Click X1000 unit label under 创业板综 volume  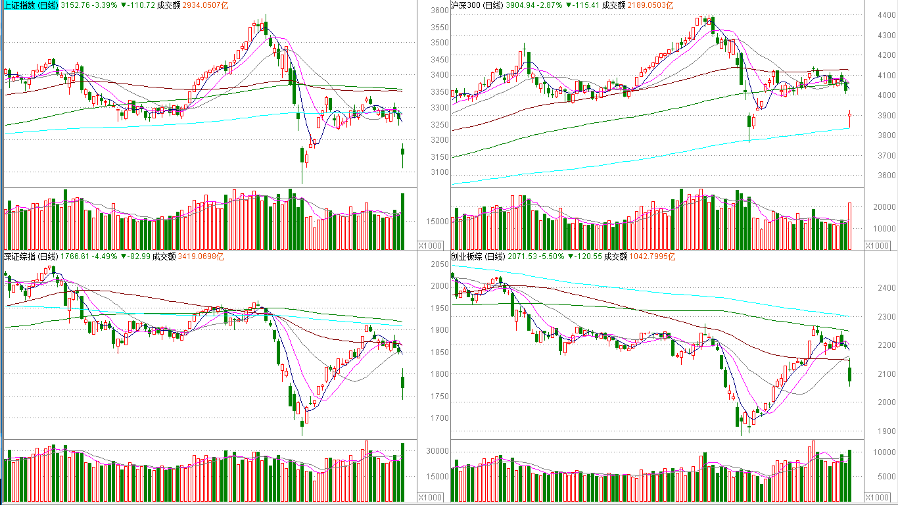tap(878, 497)
